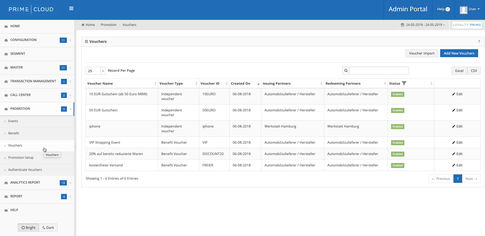The width and height of the screenshot is (485, 236).
Task: Click the pencil icon for iphone voucher
Action: point(454,126)
